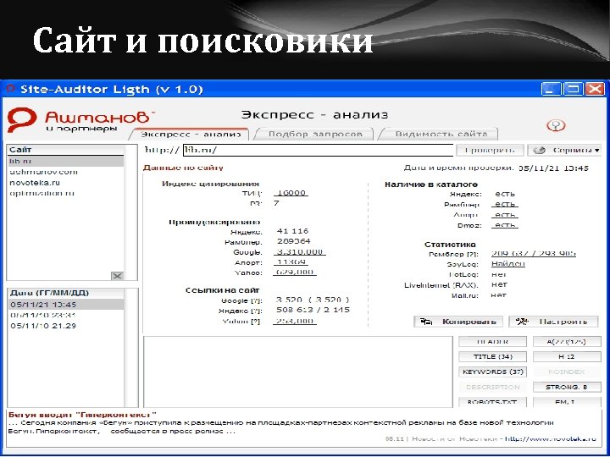610x457 pixels.
Task: Click Рамблер catalog 'есть' link
Action: 505,205
